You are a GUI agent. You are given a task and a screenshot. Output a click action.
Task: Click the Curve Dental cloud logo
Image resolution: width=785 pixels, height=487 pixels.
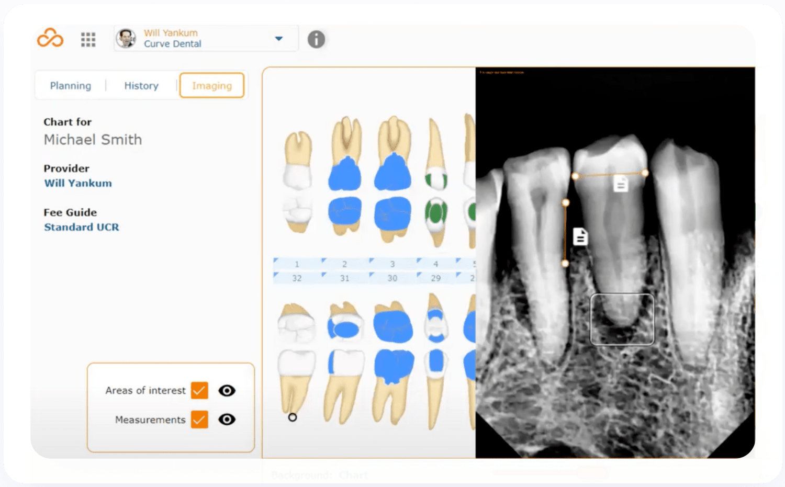(50, 38)
